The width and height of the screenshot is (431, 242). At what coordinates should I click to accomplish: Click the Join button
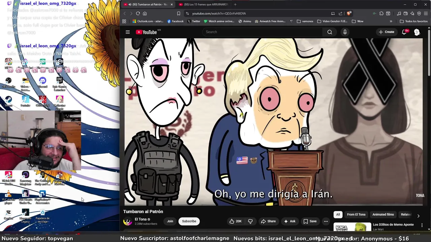[170, 221]
